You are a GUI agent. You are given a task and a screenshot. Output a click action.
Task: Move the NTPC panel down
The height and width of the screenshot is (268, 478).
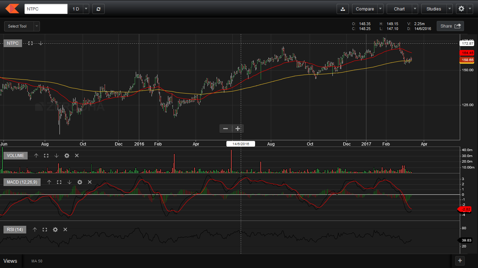click(41, 43)
